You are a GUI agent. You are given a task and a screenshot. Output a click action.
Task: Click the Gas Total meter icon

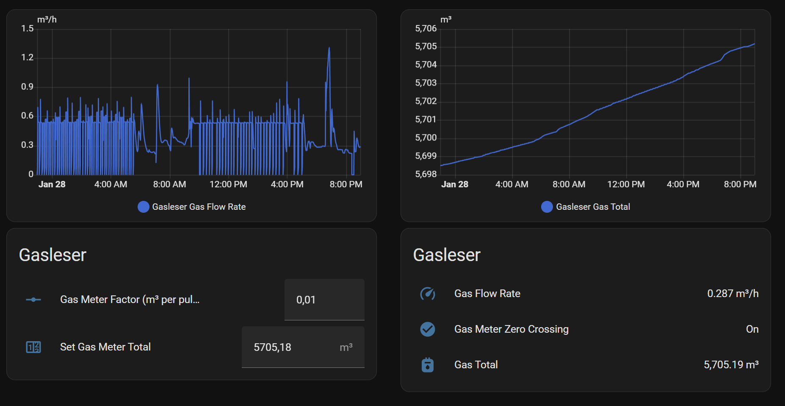[428, 365]
